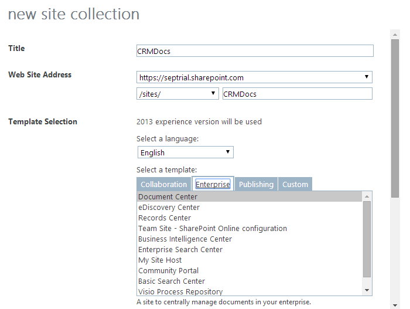The width and height of the screenshot is (410, 309).
Task: Switch to the Collaboration template tab
Action: tap(163, 184)
